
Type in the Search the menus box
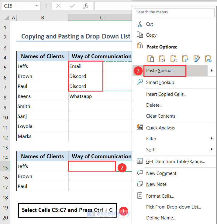[174, 12]
